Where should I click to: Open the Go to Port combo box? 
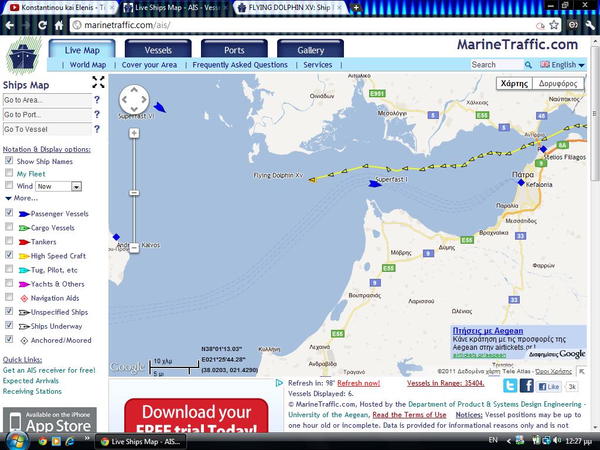click(47, 115)
